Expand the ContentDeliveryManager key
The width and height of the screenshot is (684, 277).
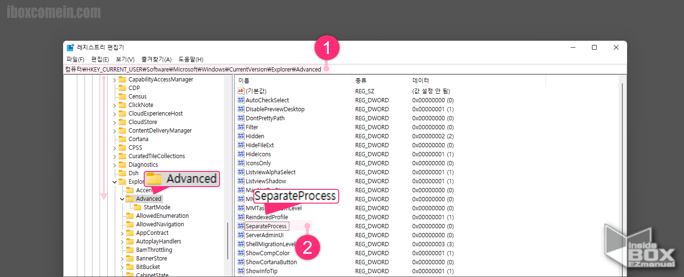(114, 131)
